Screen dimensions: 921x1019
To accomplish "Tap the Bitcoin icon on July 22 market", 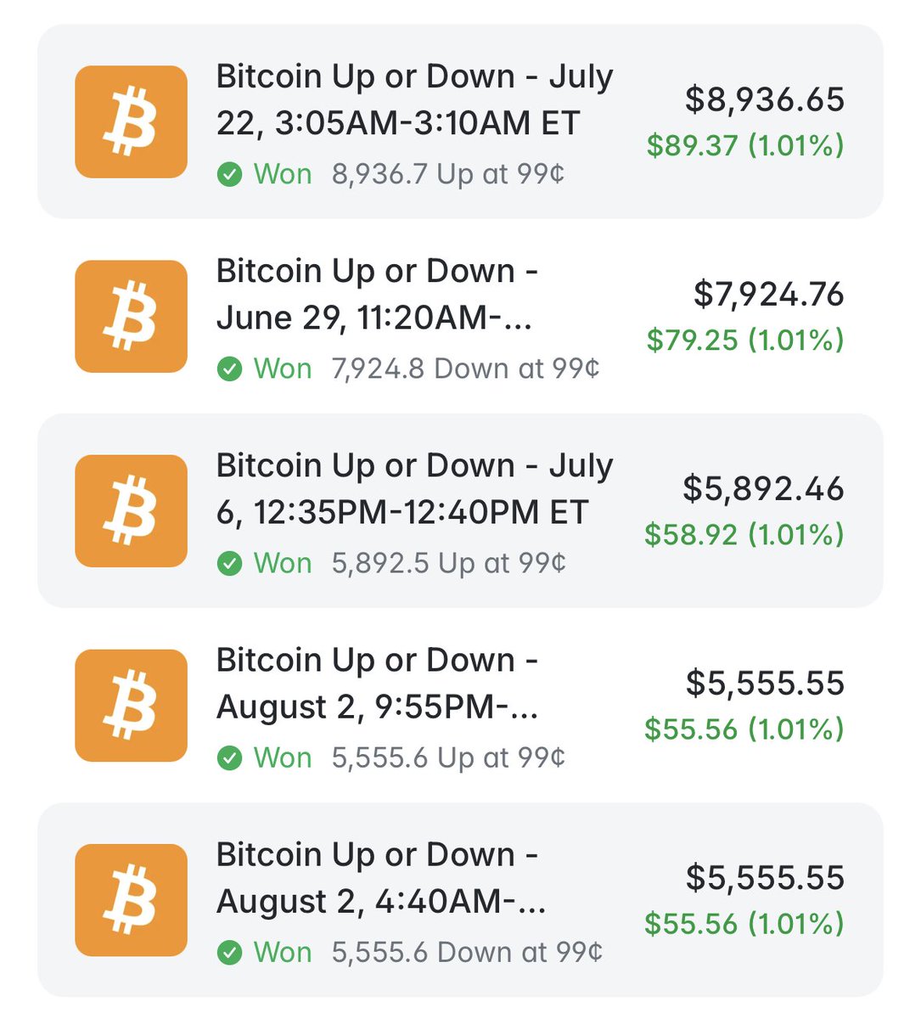I will [131, 122].
